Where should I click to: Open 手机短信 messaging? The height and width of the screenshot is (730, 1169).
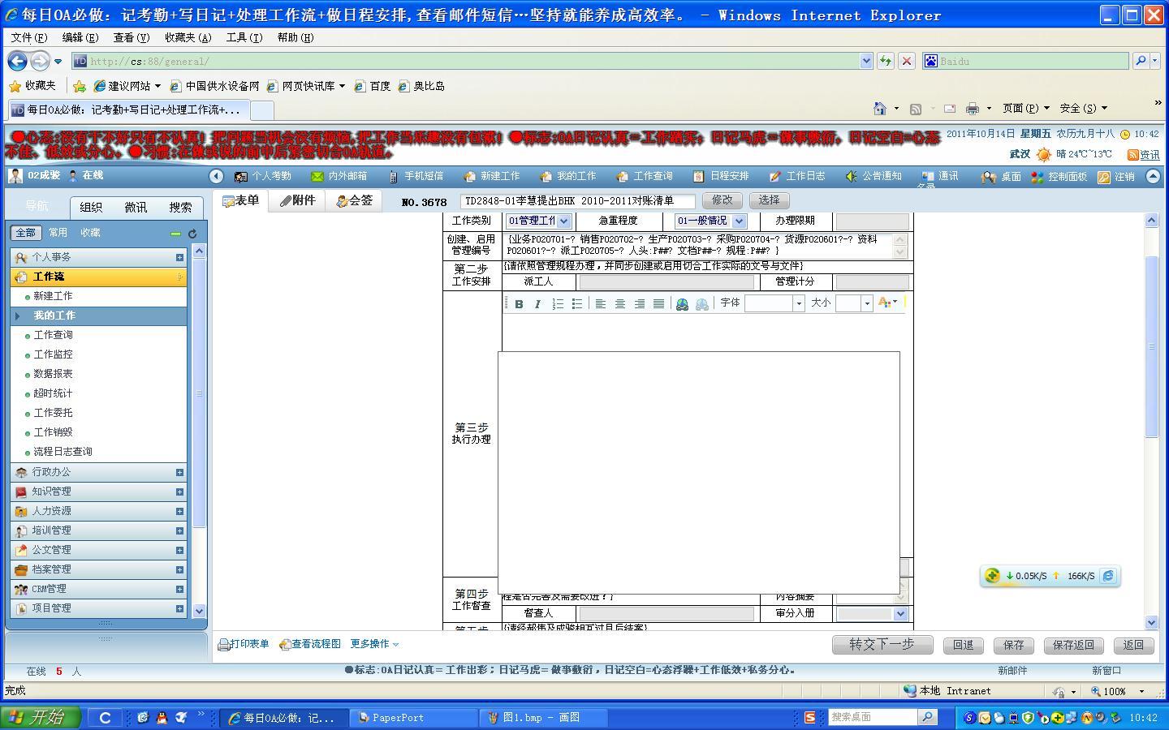tap(415, 176)
